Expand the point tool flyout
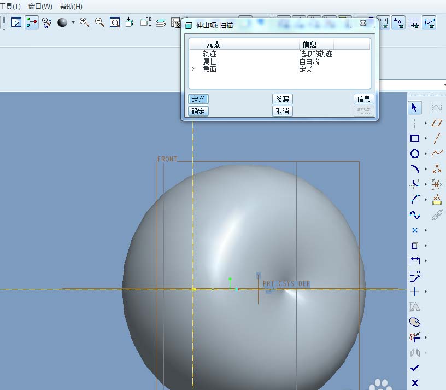 [x=426, y=230]
